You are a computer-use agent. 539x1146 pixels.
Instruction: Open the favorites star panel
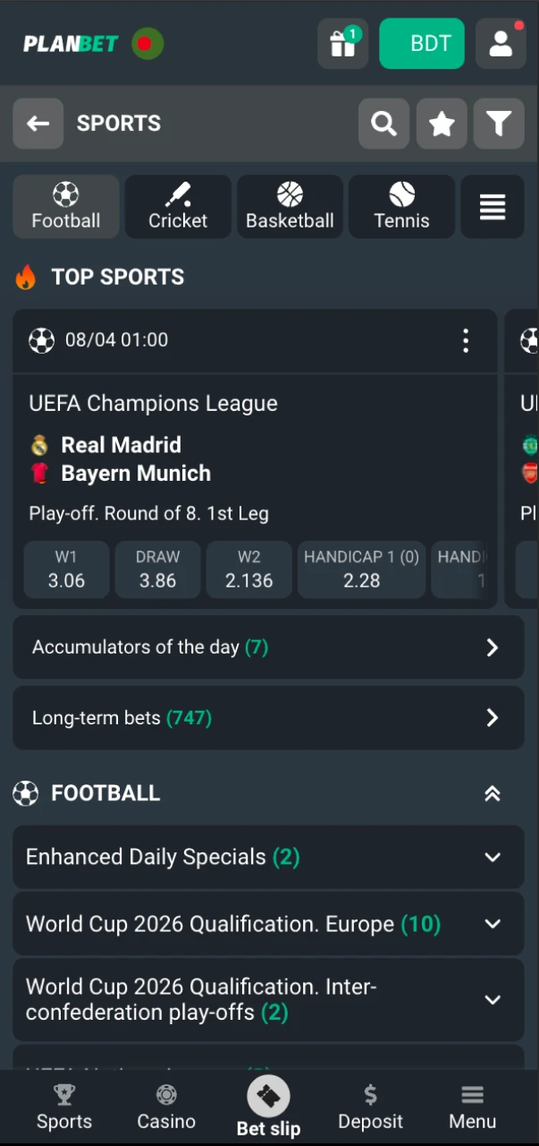(x=441, y=124)
